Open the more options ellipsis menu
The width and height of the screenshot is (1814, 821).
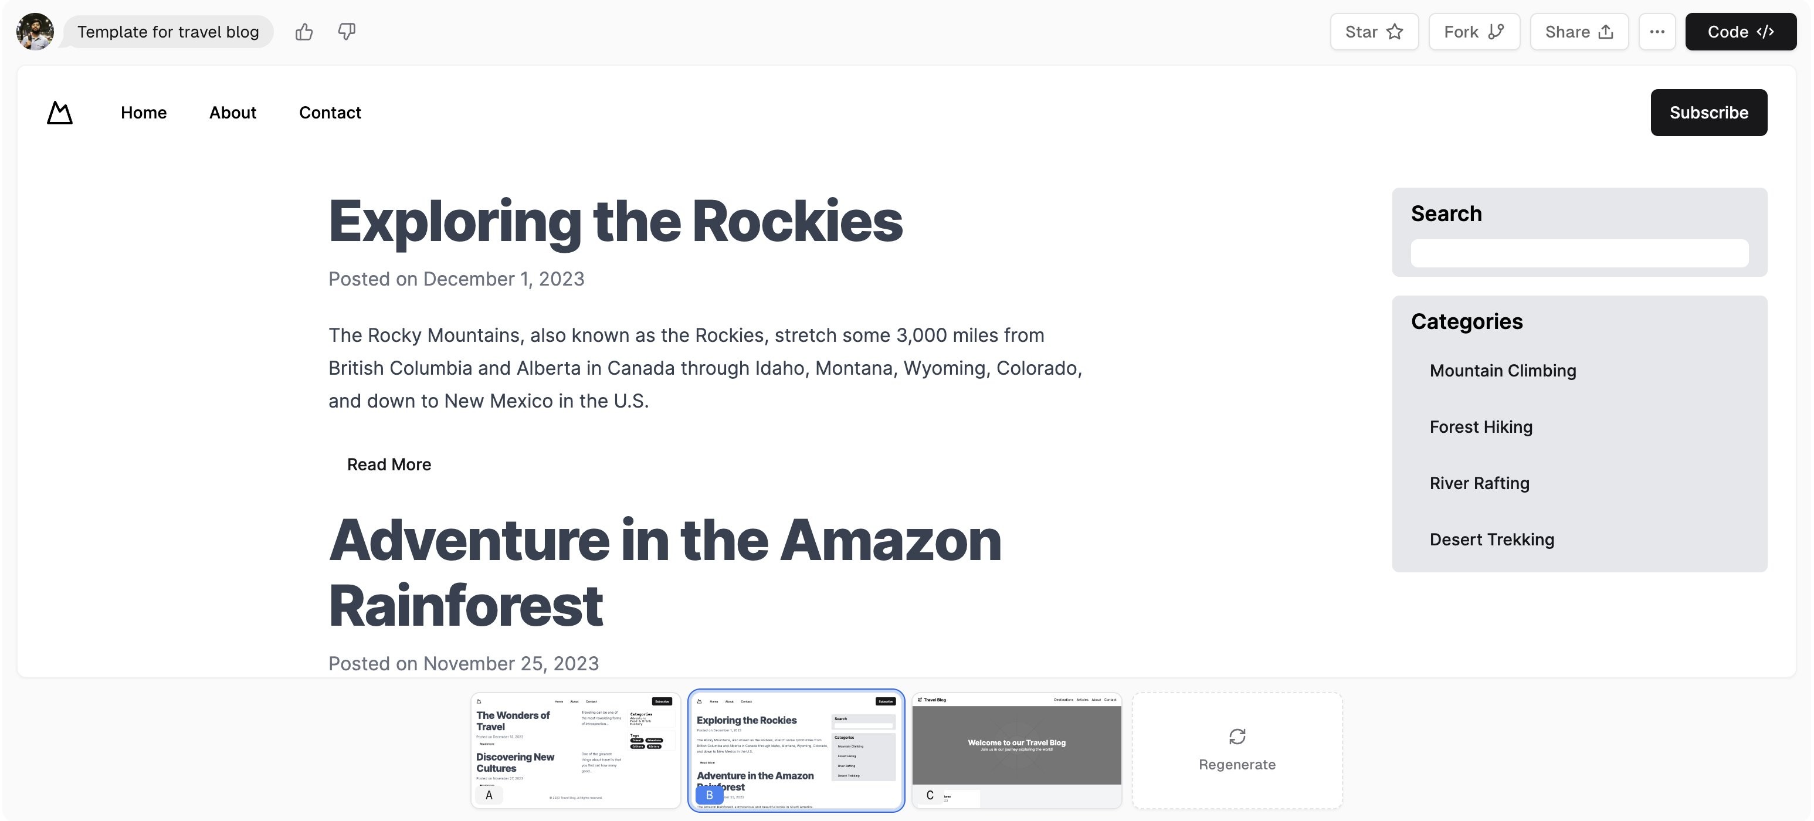[1657, 32]
